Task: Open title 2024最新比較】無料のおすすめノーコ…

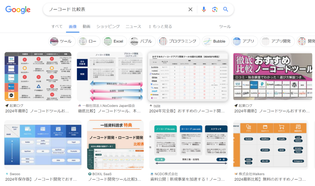Action: tap(270, 179)
